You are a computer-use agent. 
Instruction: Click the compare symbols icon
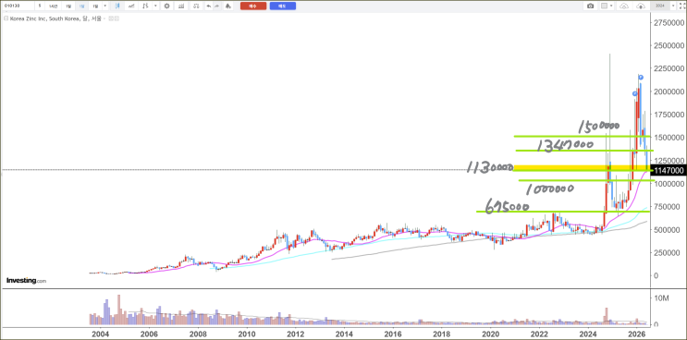point(145,6)
